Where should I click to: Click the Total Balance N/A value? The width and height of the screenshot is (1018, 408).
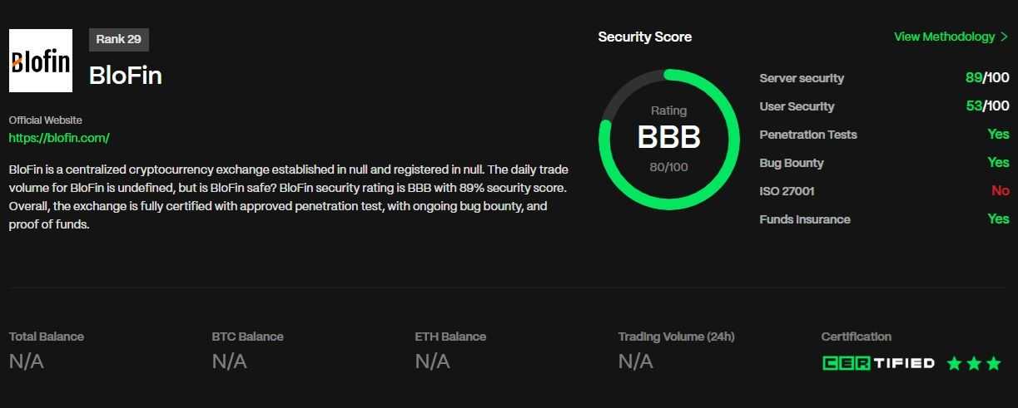[27, 361]
